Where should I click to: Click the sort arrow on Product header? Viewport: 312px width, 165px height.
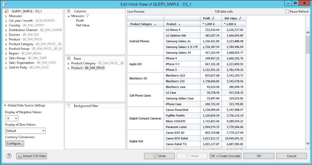pyautogui.click(x=179, y=24)
